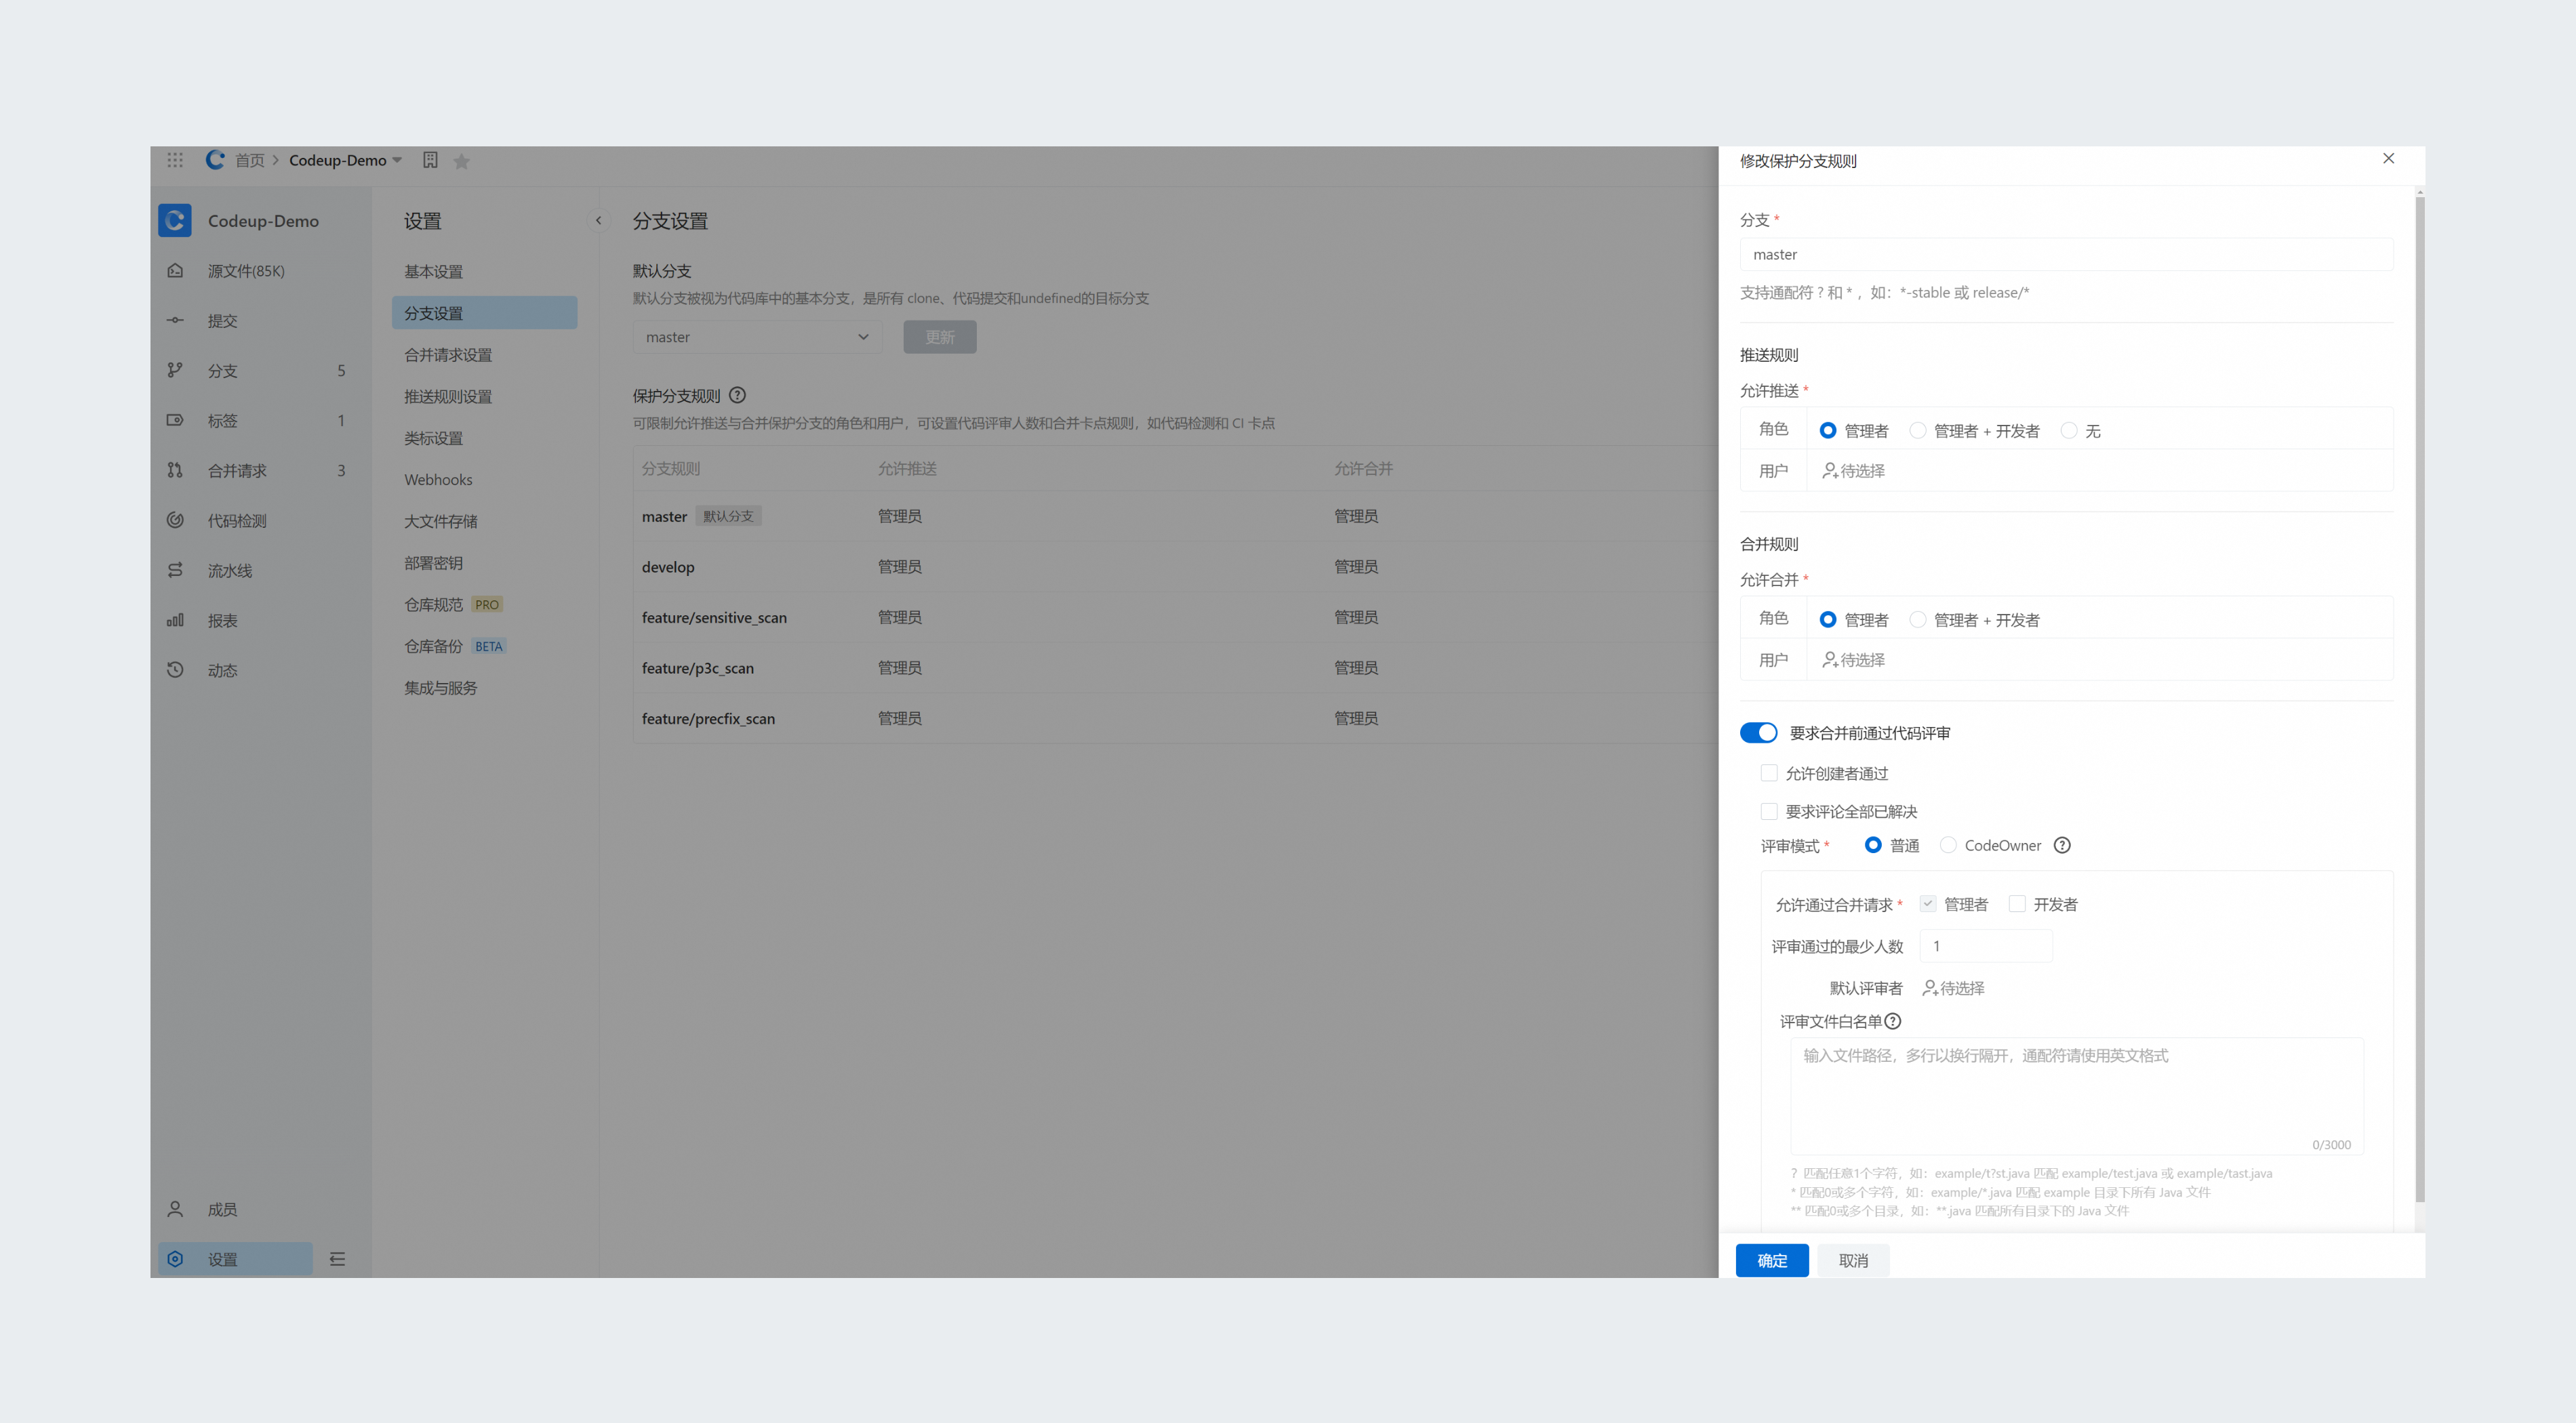This screenshot has height=1423, width=2576.
Task: Close the 修改保护分支规则 panel
Action: click(2388, 159)
